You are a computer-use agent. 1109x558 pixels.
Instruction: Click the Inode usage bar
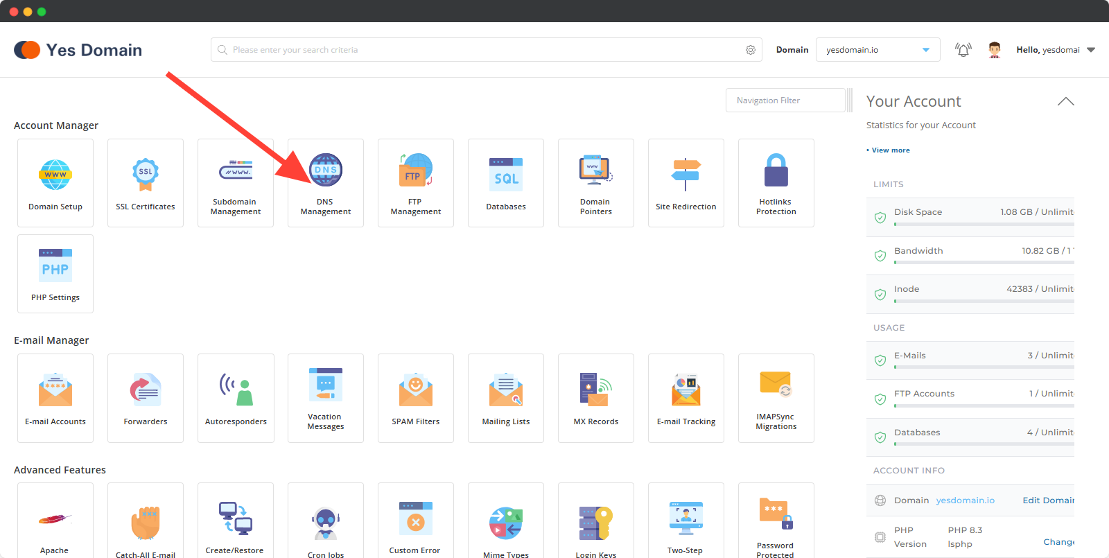click(984, 302)
